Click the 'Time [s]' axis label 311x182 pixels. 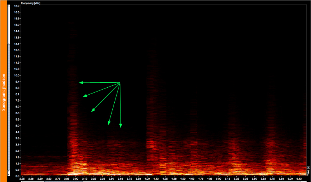pos(308,171)
